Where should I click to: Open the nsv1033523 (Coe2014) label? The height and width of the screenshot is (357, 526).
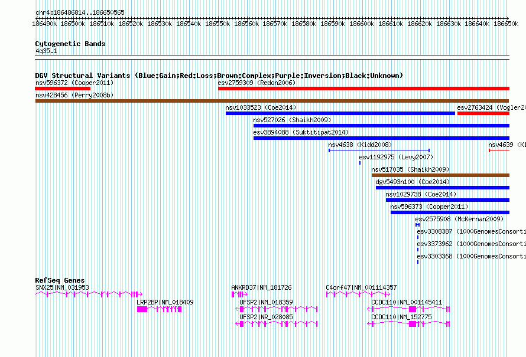point(261,107)
